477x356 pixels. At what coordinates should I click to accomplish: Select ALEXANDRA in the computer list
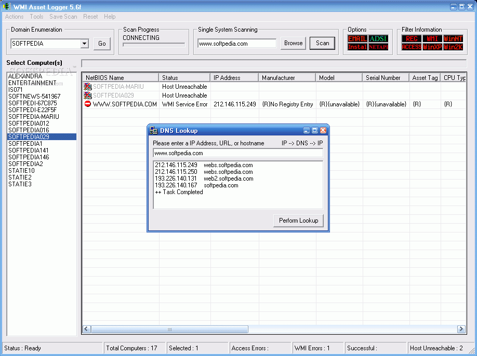pos(42,76)
